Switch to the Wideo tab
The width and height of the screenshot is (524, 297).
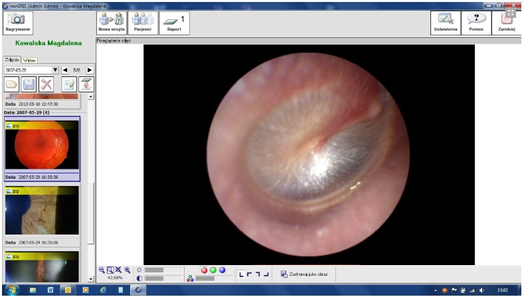coord(29,60)
